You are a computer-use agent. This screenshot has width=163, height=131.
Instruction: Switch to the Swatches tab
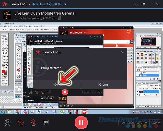[x=145, y=52]
